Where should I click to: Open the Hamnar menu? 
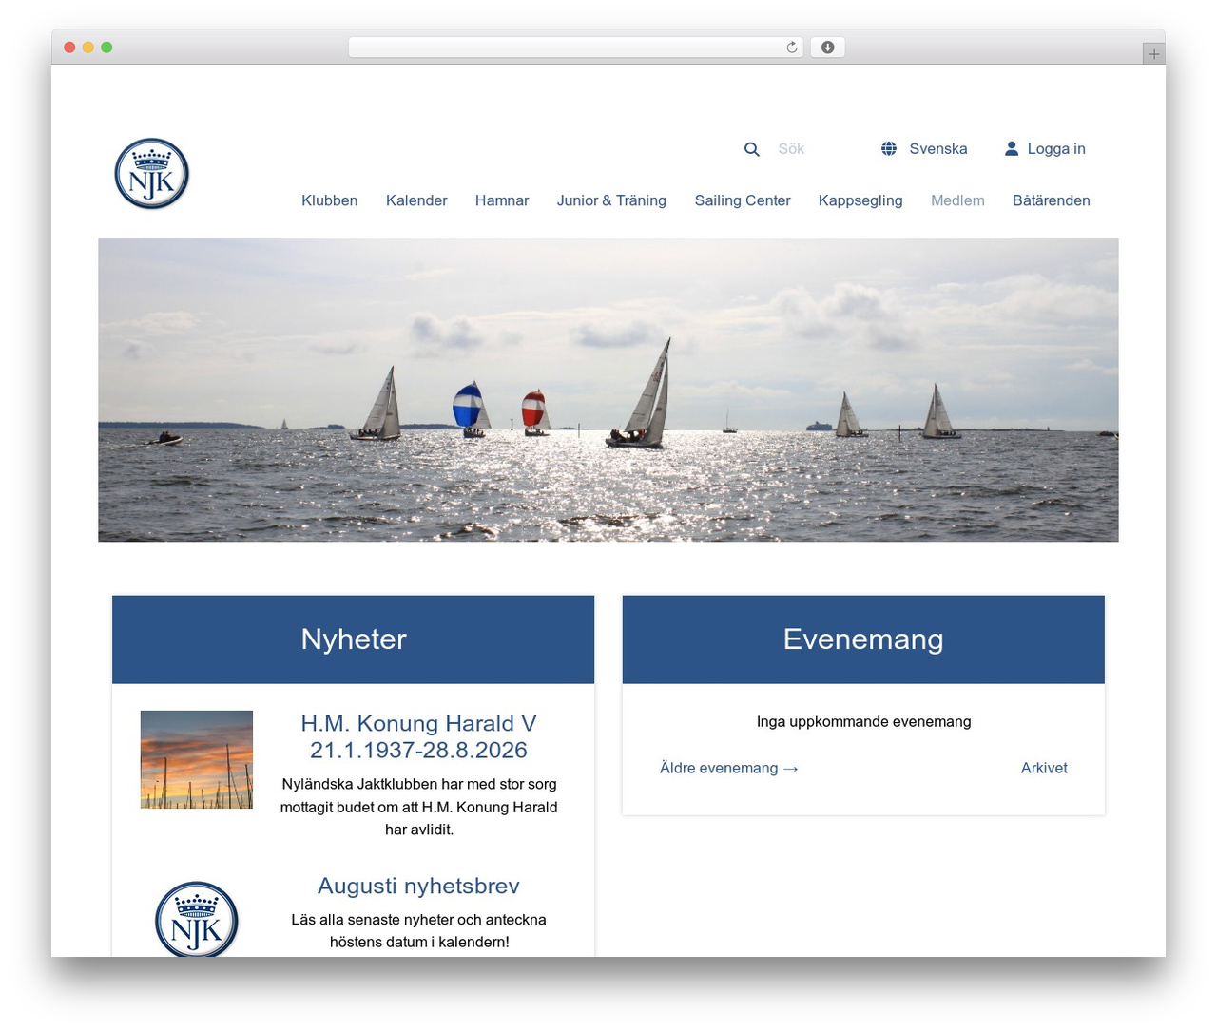click(502, 200)
